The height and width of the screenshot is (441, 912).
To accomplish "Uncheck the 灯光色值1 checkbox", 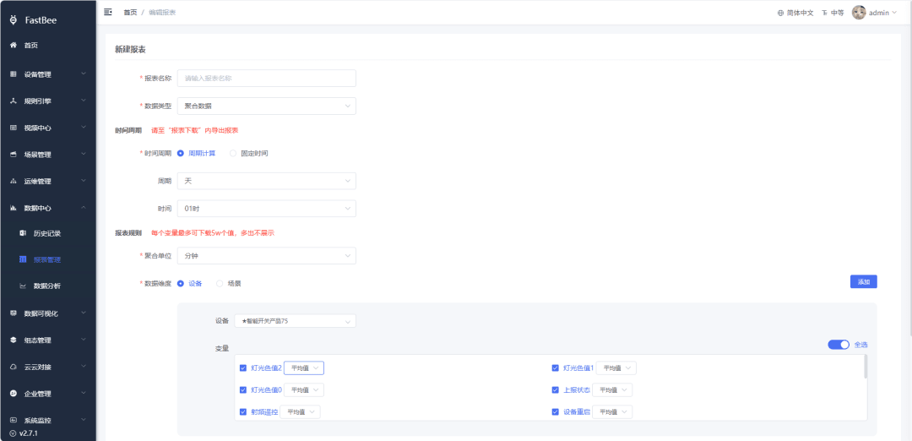I will coord(556,368).
